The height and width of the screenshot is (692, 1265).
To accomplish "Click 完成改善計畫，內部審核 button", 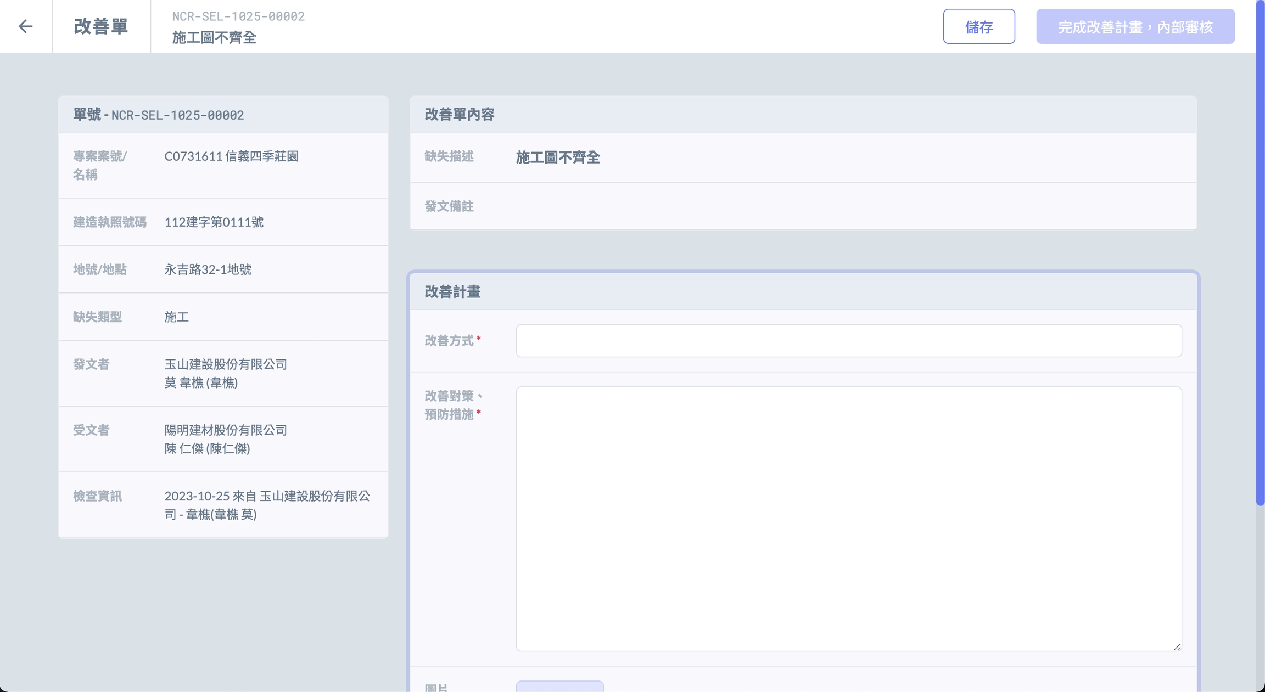I will pyautogui.click(x=1135, y=26).
